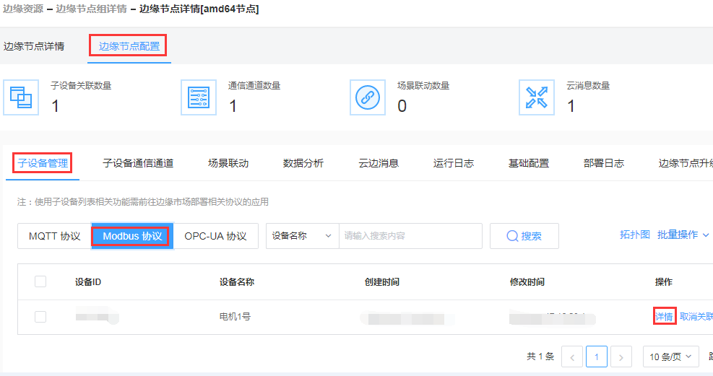This screenshot has width=713, height=376.
Task: Click the scene linkage chain icon
Action: (x=368, y=97)
